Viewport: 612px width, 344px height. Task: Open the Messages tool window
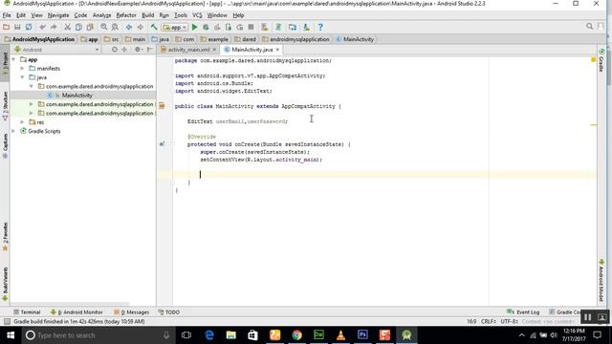click(x=132, y=312)
